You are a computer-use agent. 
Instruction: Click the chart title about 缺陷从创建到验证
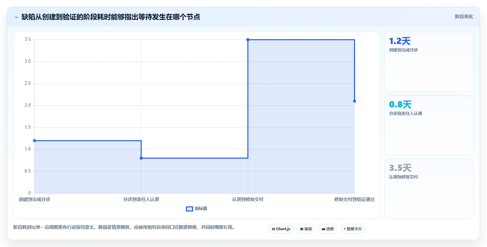[x=111, y=17]
